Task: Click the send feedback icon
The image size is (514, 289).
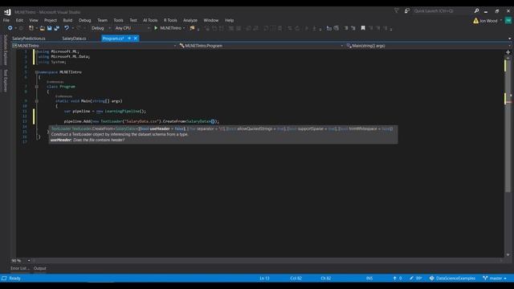Action: click(407, 10)
